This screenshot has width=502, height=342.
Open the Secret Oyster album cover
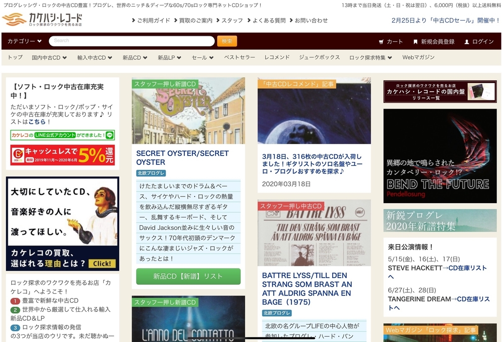[188, 111]
